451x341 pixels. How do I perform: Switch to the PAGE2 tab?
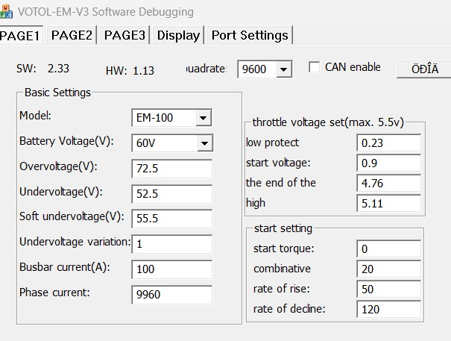point(72,35)
